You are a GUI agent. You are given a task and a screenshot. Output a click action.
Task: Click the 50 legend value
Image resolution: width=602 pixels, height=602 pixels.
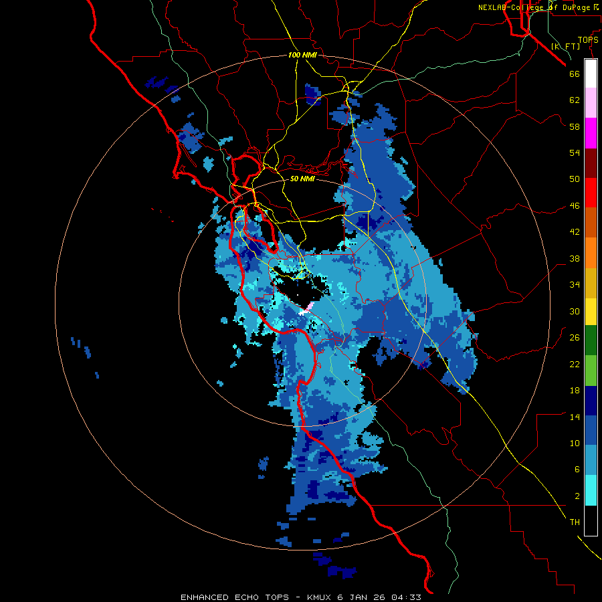[575, 179]
